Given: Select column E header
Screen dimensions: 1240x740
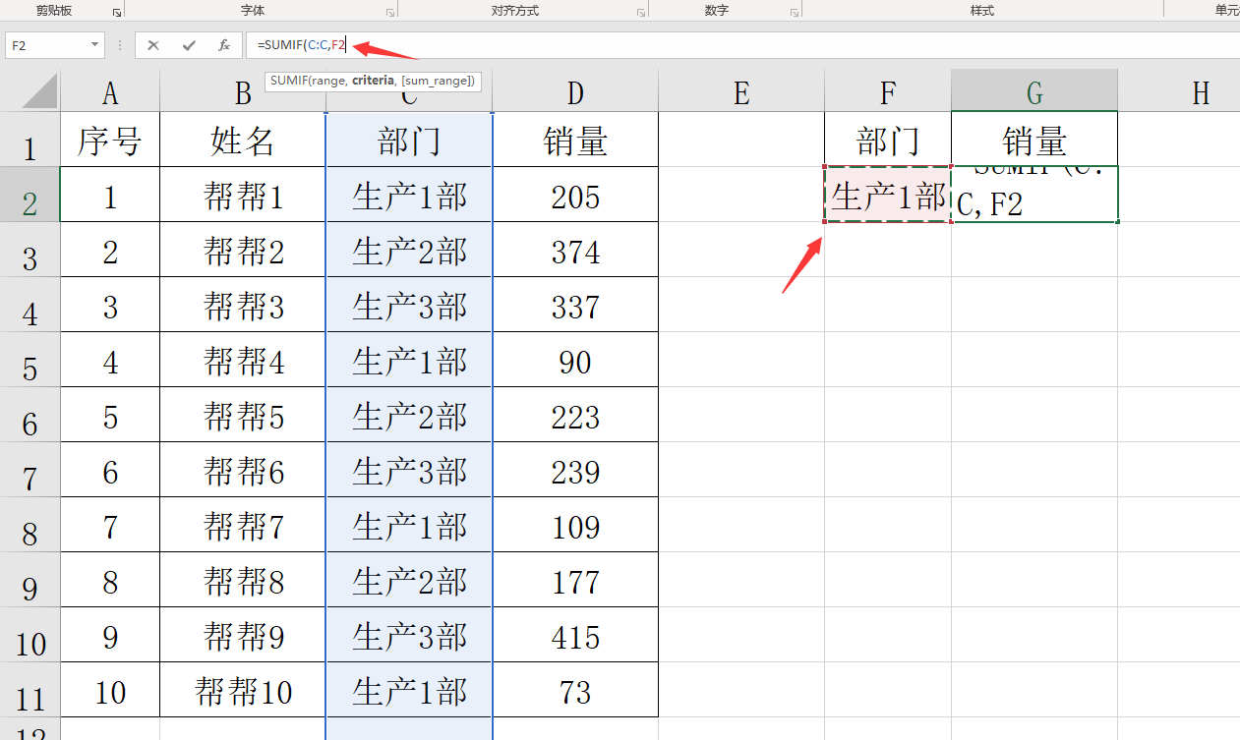Looking at the screenshot, I should click(741, 92).
